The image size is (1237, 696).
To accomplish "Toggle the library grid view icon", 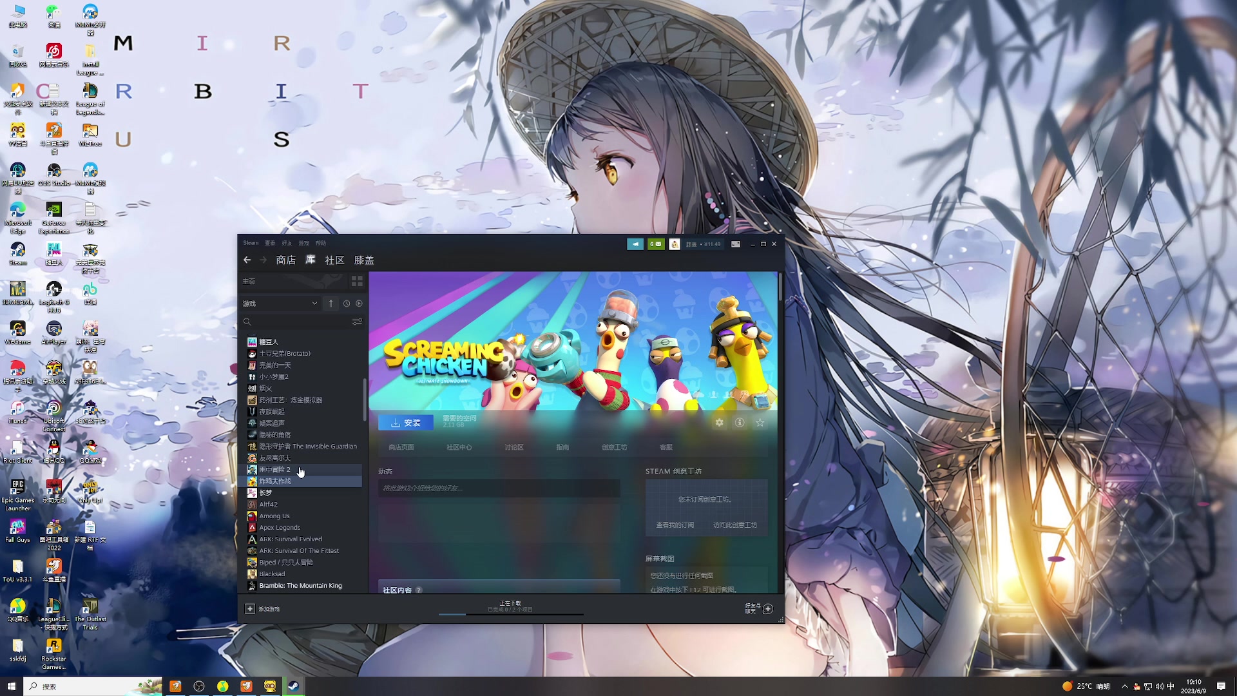I will [x=357, y=282].
